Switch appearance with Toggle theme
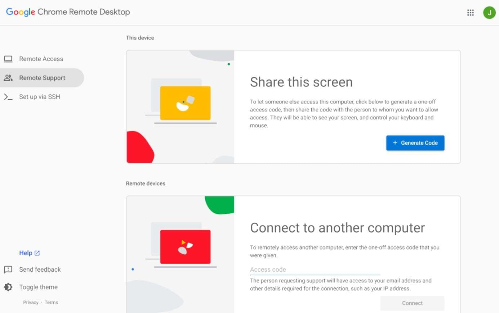499x313 pixels. pyautogui.click(x=39, y=287)
